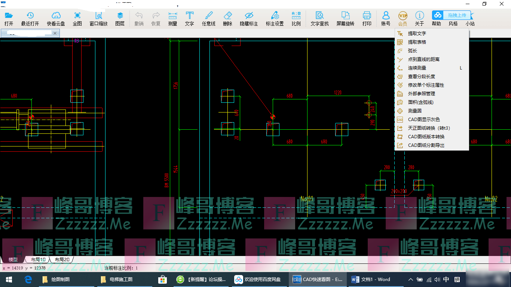This screenshot has width=511, height=287.
Task: Toggle 隐藏标注 hide annotations
Action: 249,18
